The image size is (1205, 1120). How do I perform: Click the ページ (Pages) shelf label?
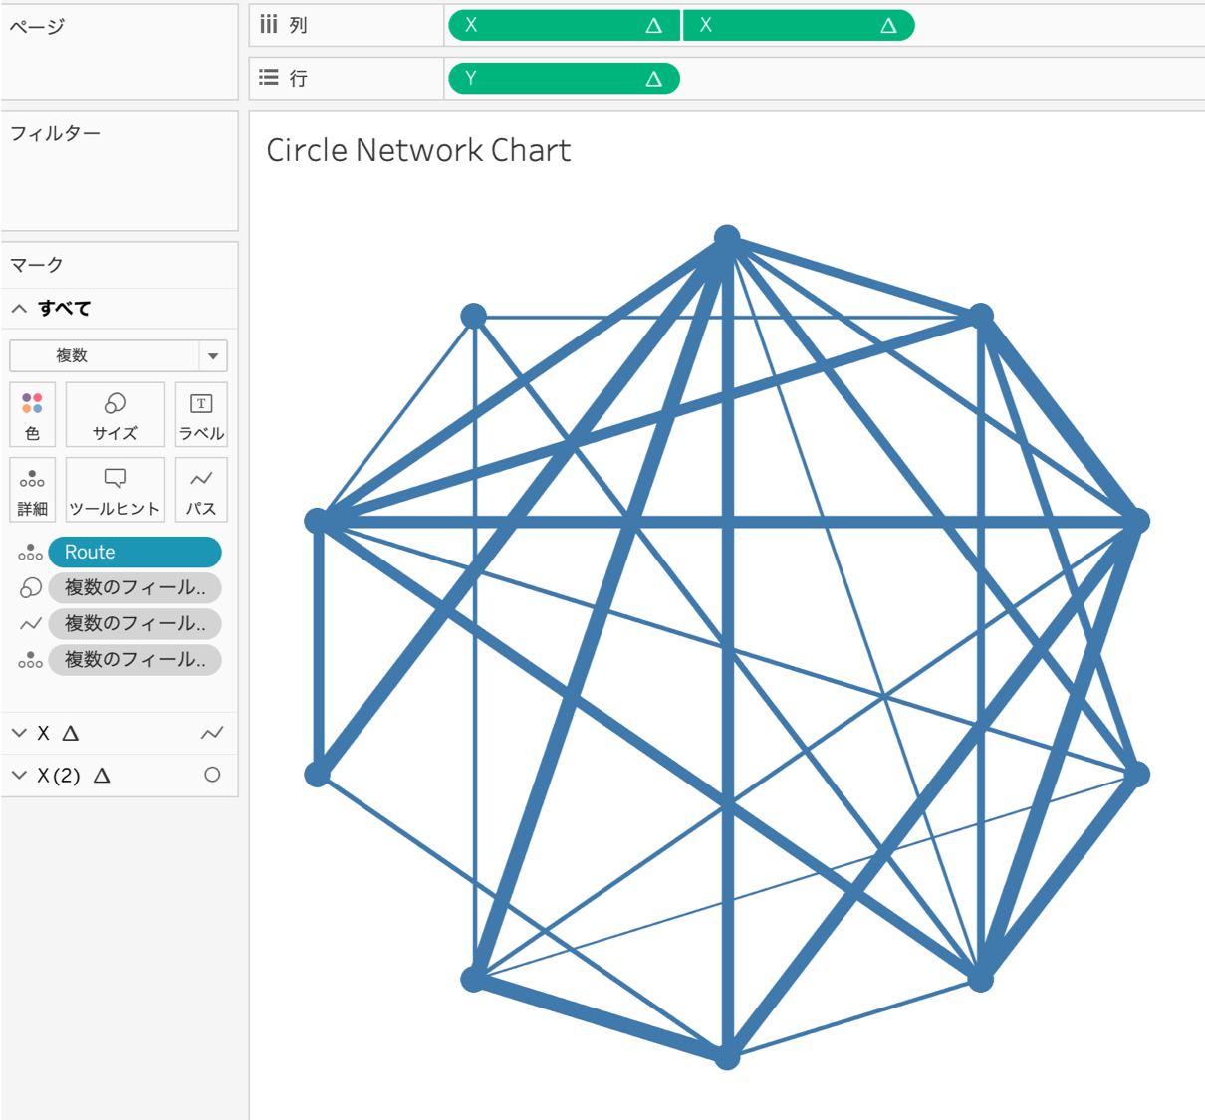click(x=37, y=26)
